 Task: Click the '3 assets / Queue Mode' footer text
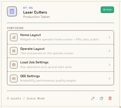[26, 98]
